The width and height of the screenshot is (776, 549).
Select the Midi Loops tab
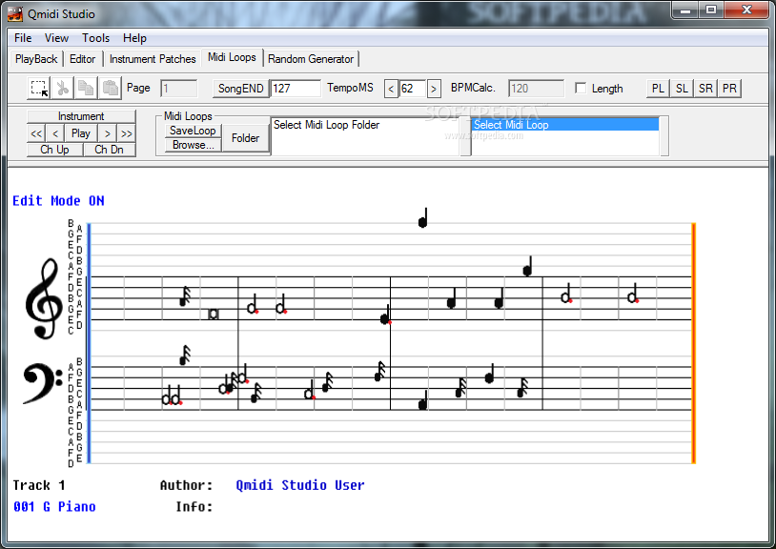tap(232, 57)
